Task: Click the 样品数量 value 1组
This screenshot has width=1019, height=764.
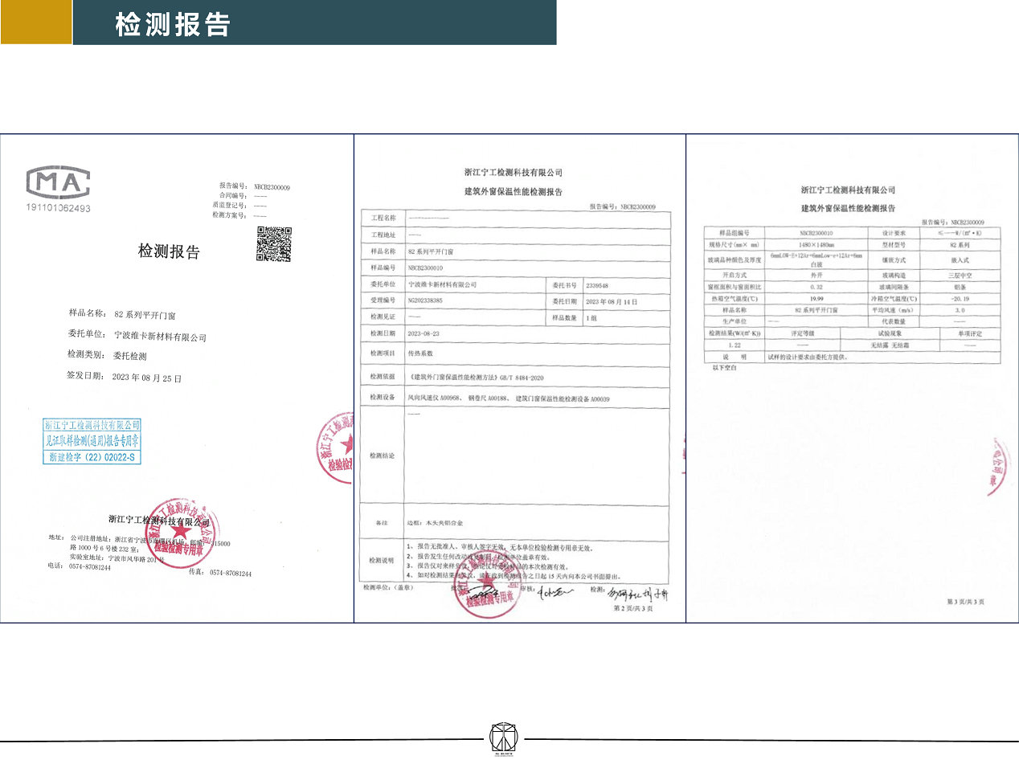Action: [592, 318]
